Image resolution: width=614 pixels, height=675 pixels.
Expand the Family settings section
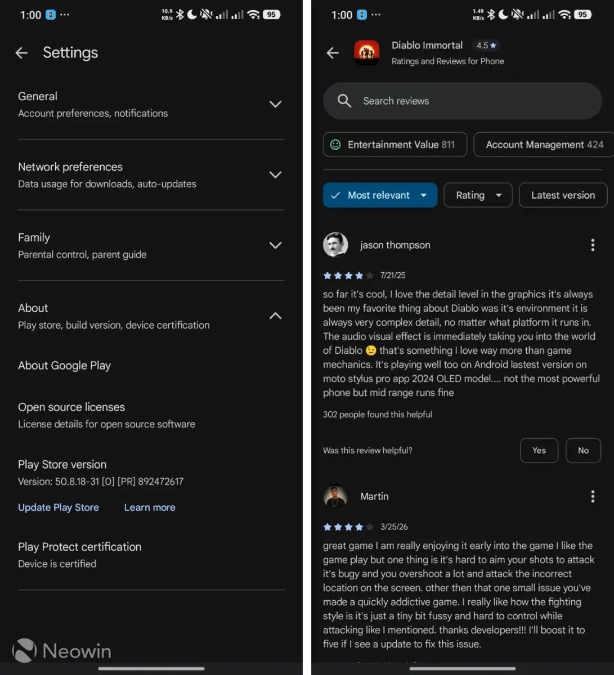click(x=275, y=245)
